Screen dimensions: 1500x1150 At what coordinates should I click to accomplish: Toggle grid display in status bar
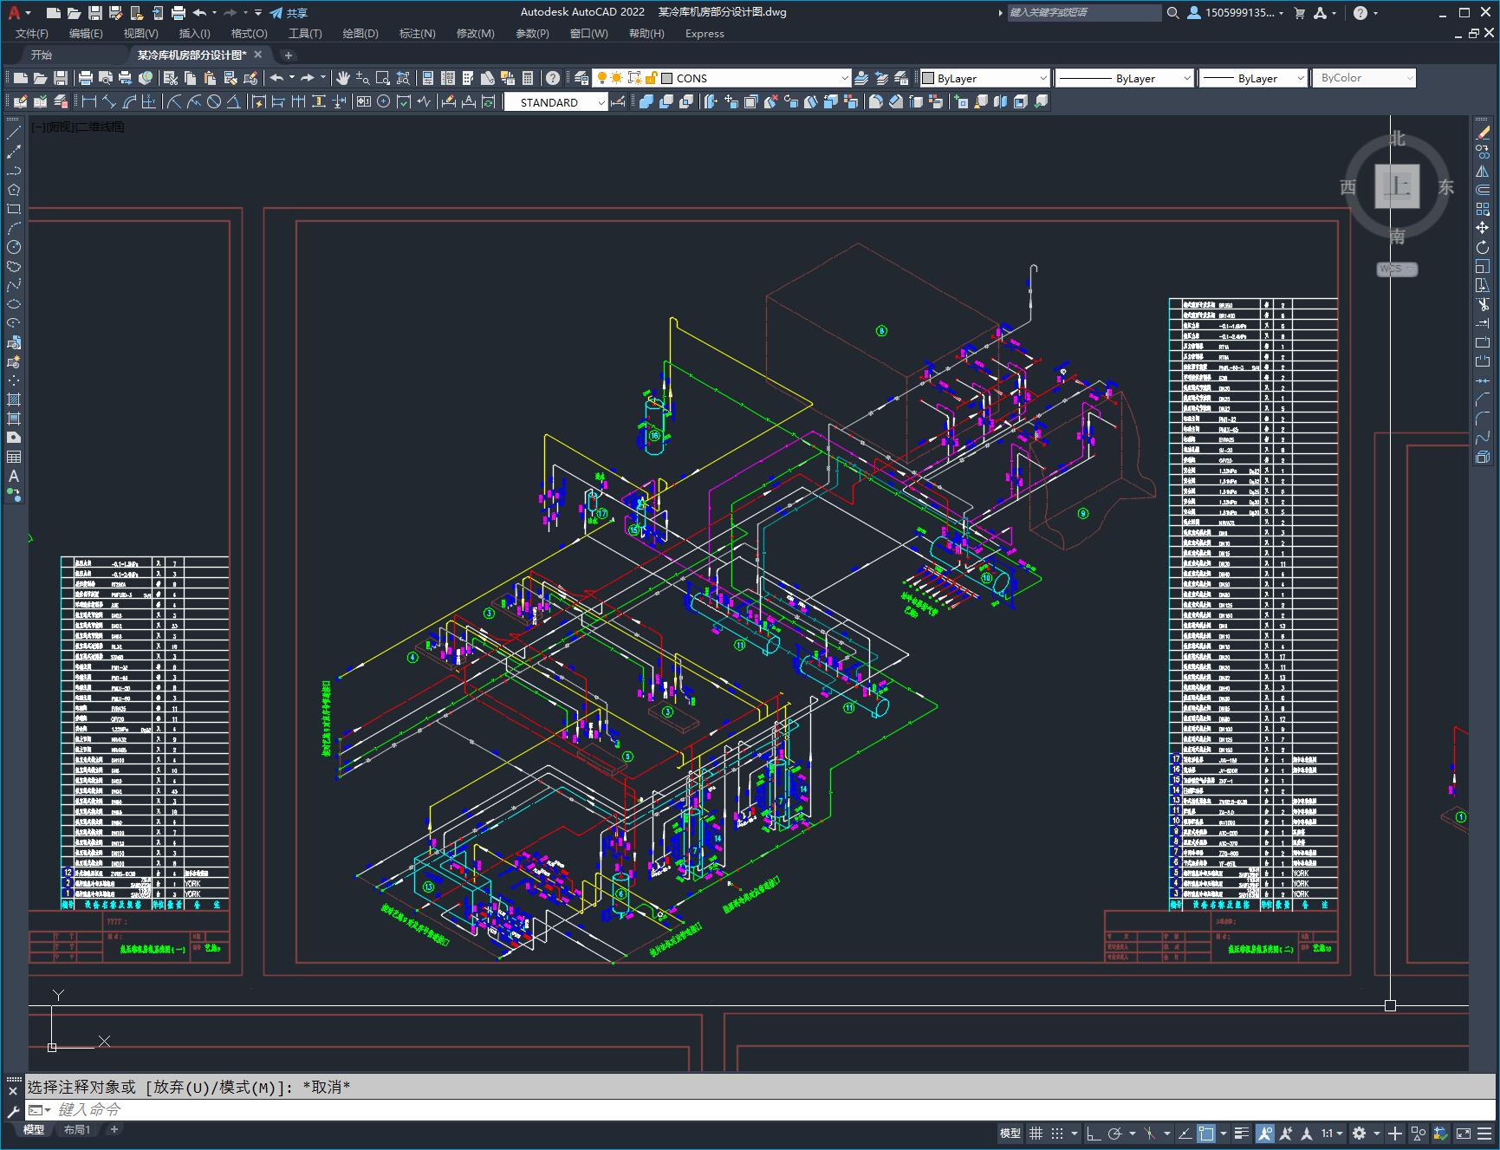click(1036, 1133)
